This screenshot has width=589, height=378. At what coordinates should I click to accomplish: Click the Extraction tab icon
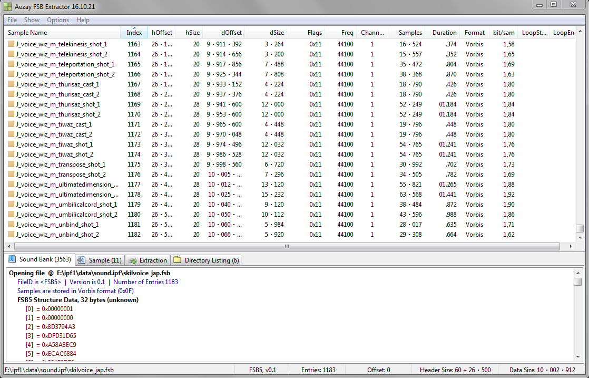132,260
